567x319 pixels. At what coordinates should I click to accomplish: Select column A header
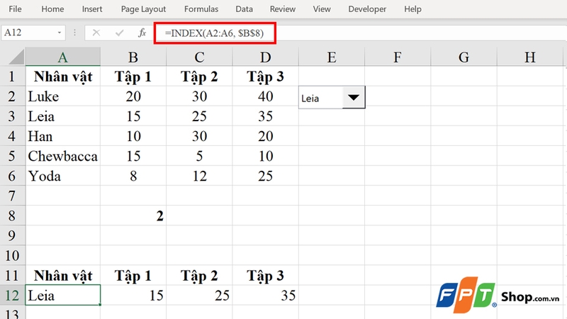click(63, 57)
